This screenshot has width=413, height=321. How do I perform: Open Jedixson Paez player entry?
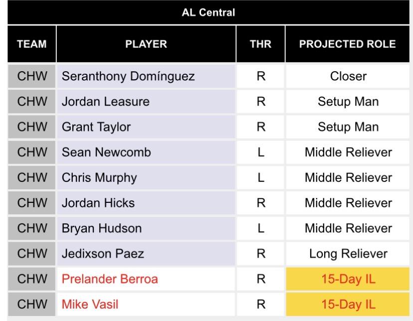point(103,254)
